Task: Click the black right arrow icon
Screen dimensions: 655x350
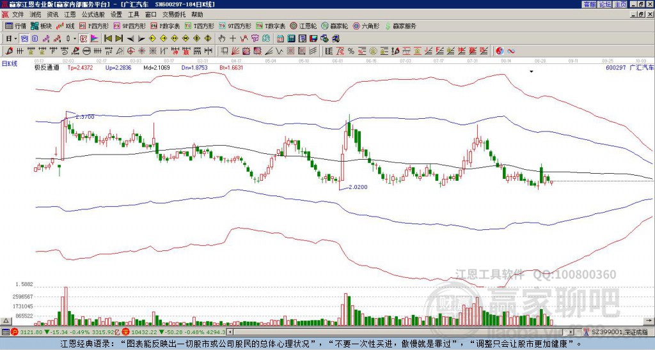Action: tap(141, 39)
